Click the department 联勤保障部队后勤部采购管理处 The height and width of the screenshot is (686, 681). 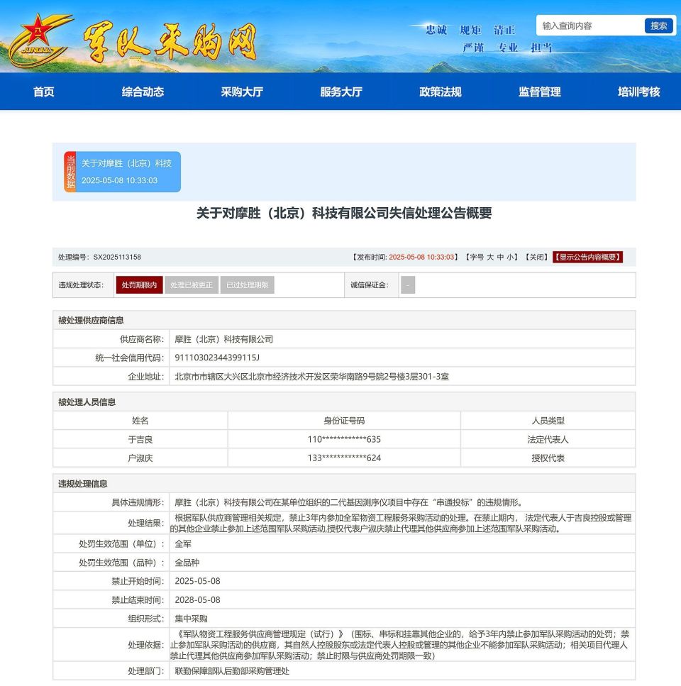[232, 670]
